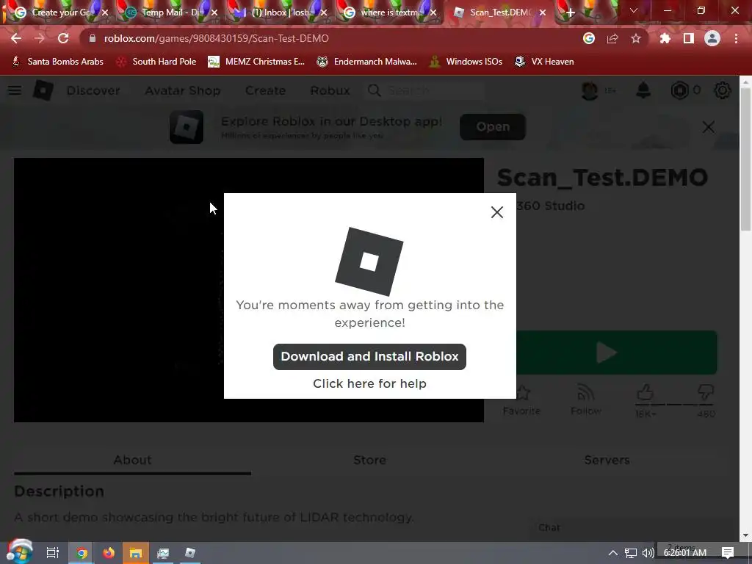Image resolution: width=752 pixels, height=564 pixels.
Task: Click the volume speaker tray icon
Action: 648,553
